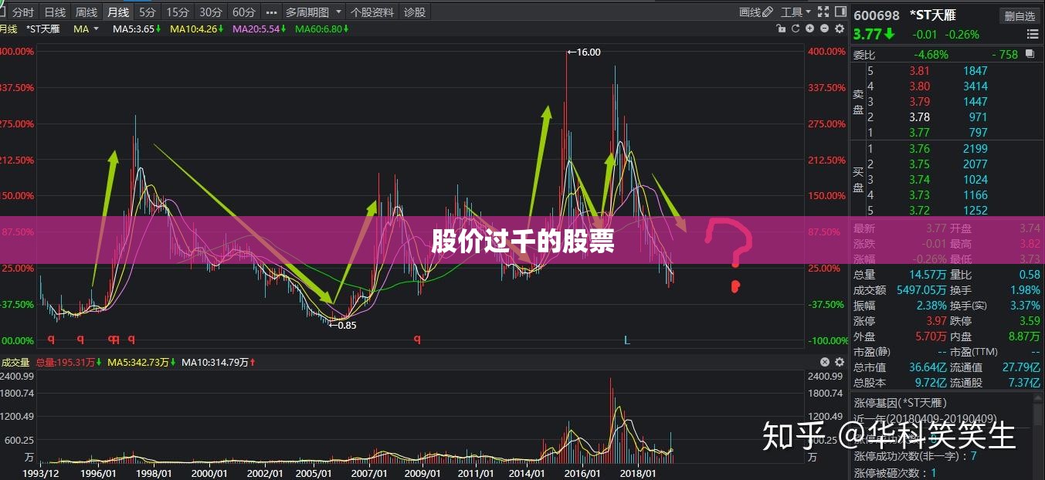This screenshot has height=480, width=1045.
Task: Click the first red q marker
Action: point(51,339)
